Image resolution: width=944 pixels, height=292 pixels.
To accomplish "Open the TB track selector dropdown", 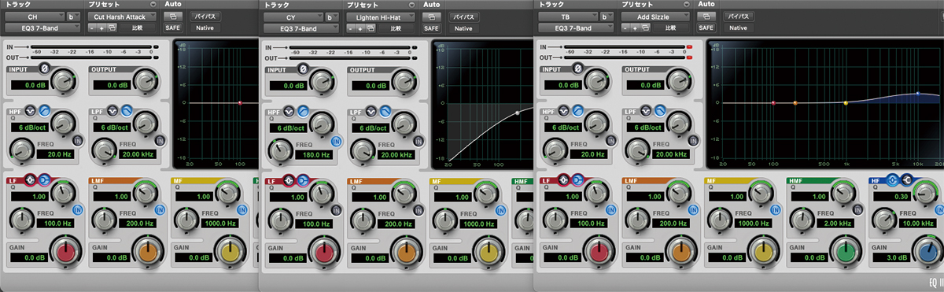I will 567,16.
